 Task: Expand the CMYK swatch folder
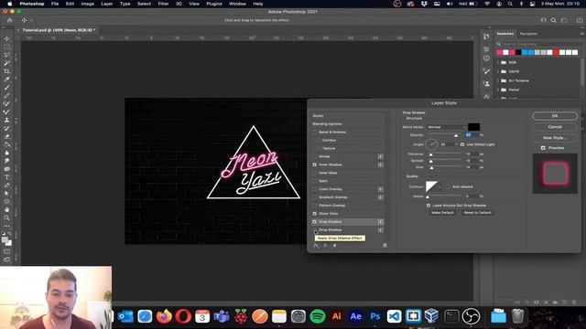pyautogui.click(x=498, y=71)
